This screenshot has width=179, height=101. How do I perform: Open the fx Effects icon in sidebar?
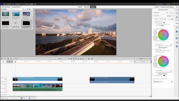tap(177, 27)
